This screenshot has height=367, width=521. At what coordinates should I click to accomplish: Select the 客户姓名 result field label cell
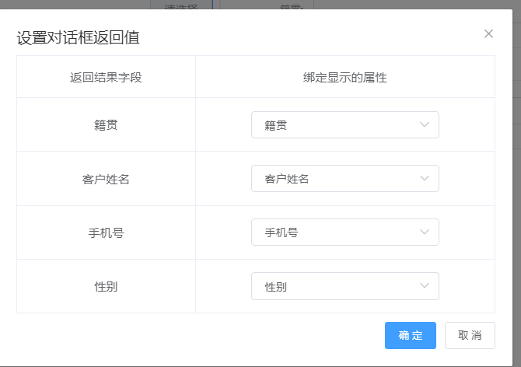pyautogui.click(x=106, y=179)
